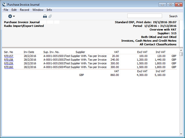The height and width of the screenshot is (138, 185).
Task: Maximize the Purchase Invoice Journal window
Action: [171, 5]
